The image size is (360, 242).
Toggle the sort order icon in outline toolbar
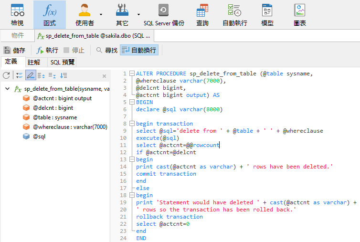pos(64,75)
